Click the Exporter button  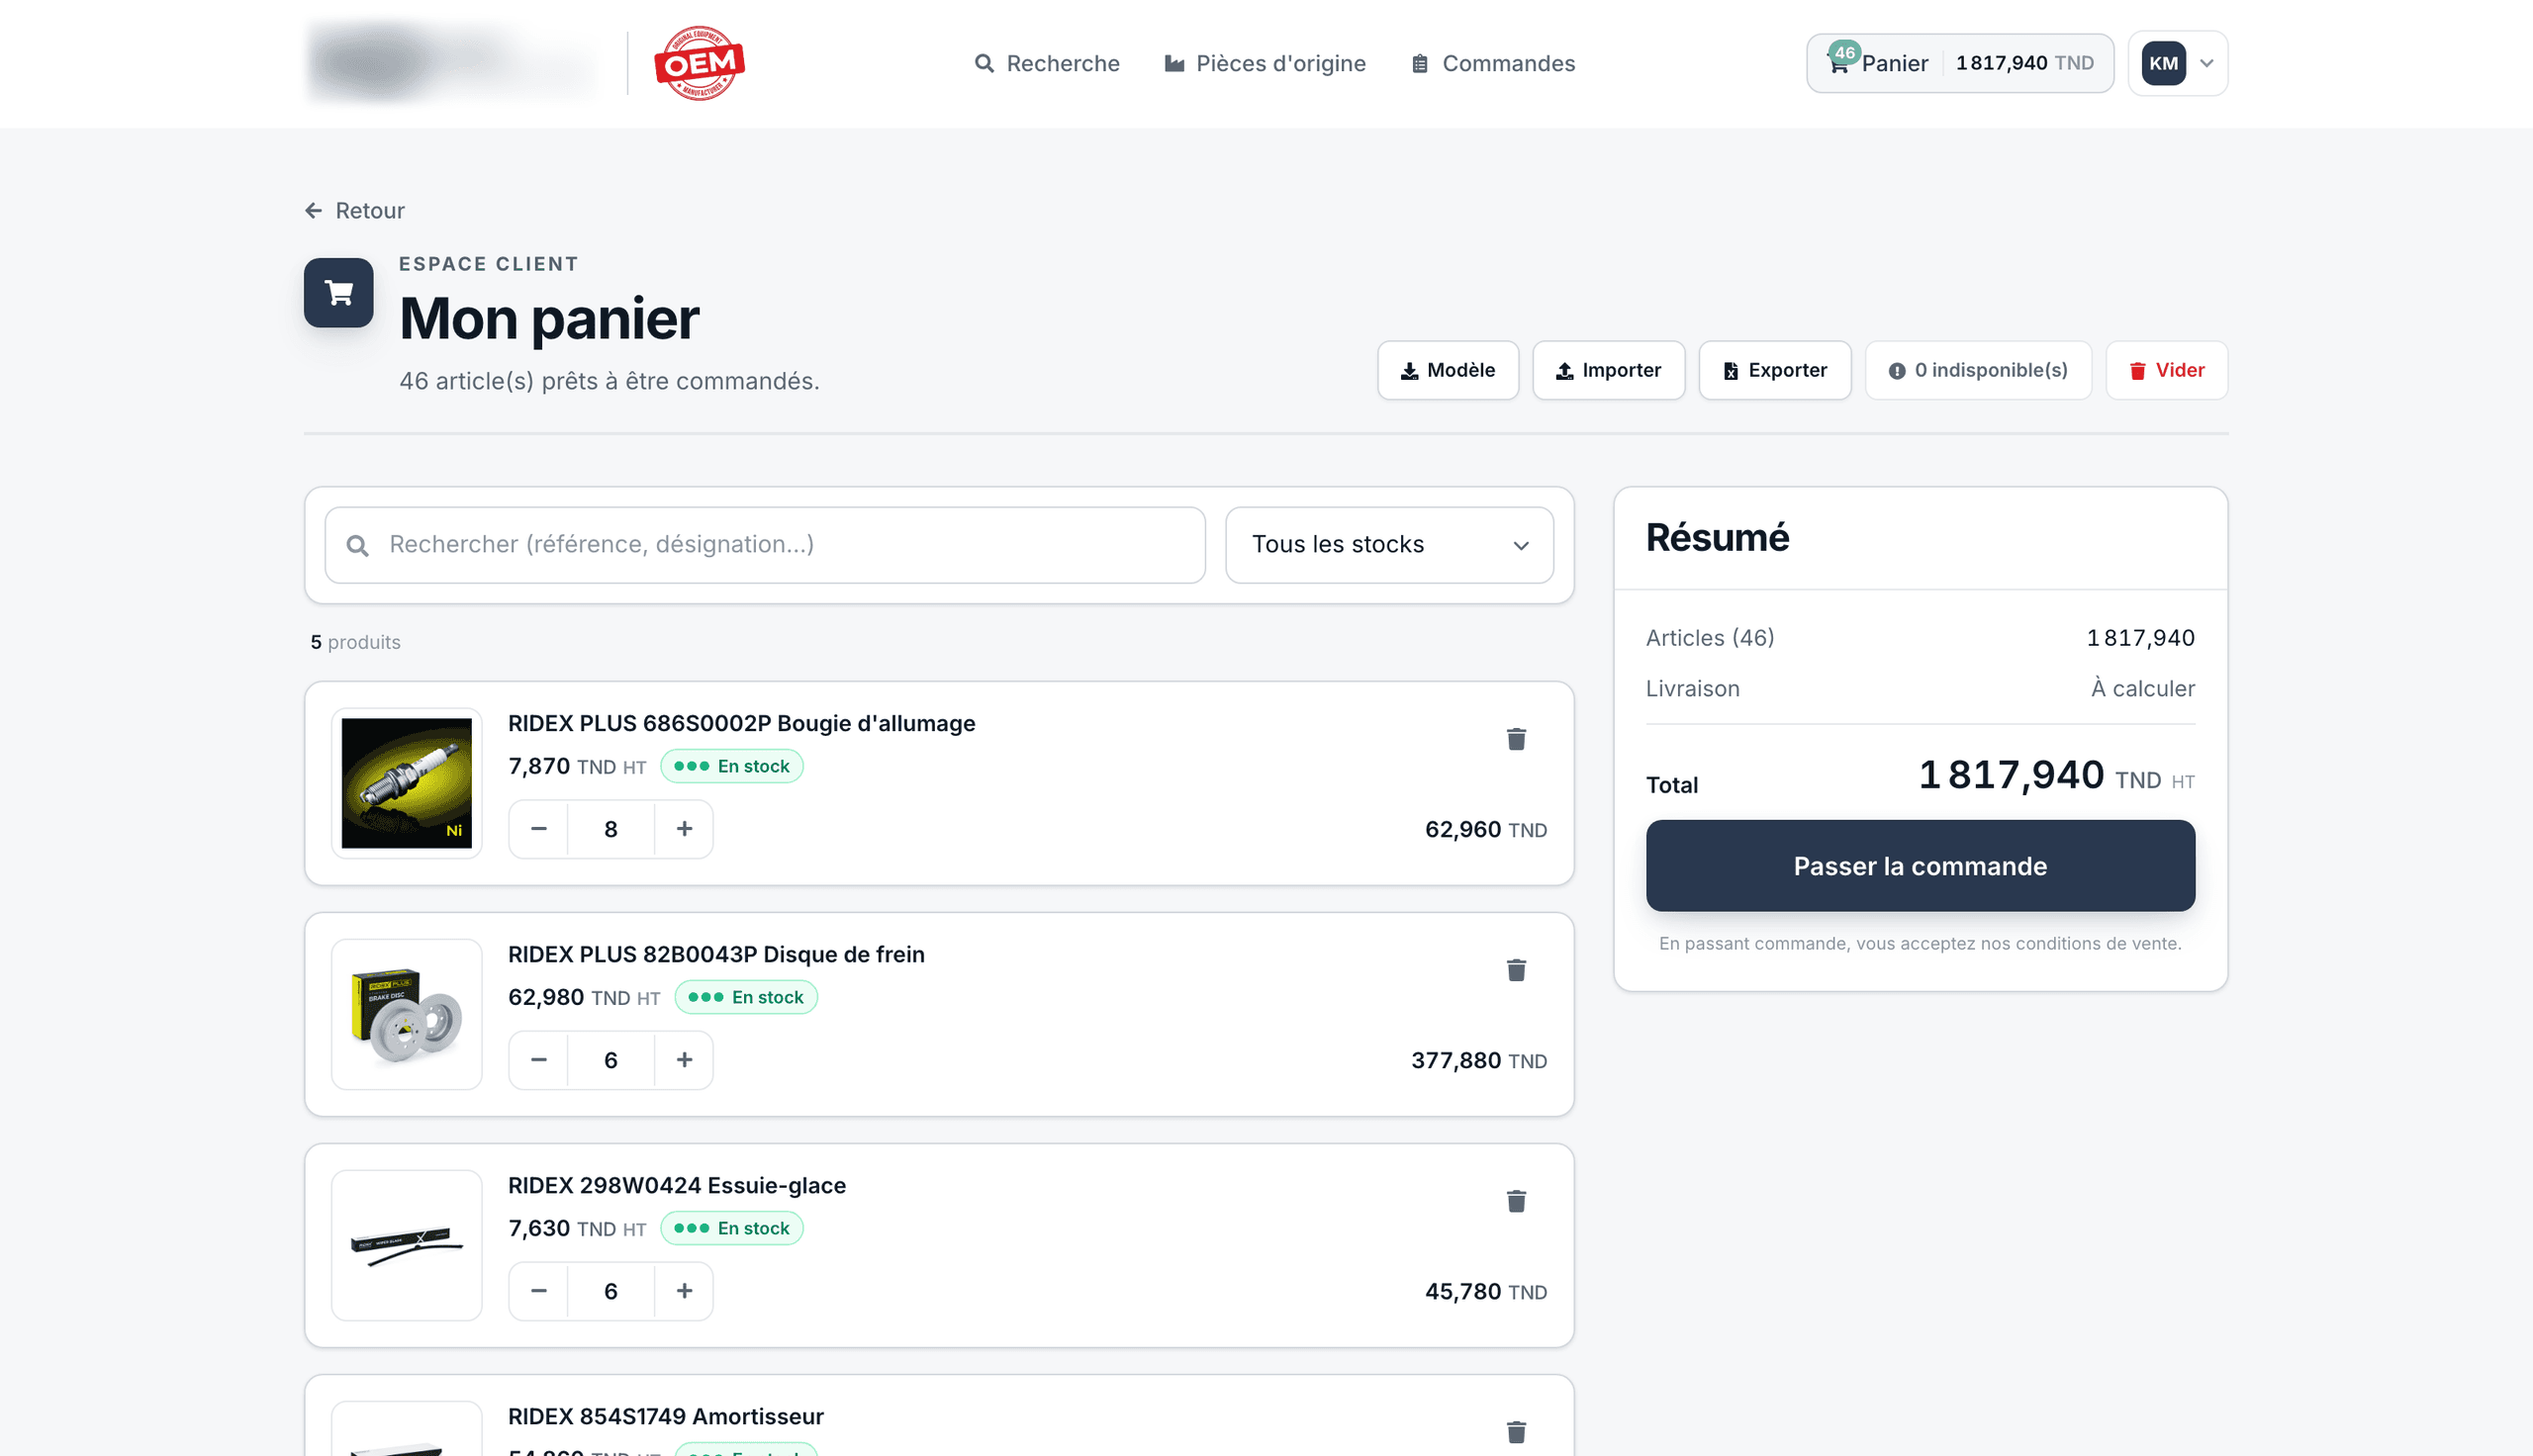pyautogui.click(x=1775, y=370)
